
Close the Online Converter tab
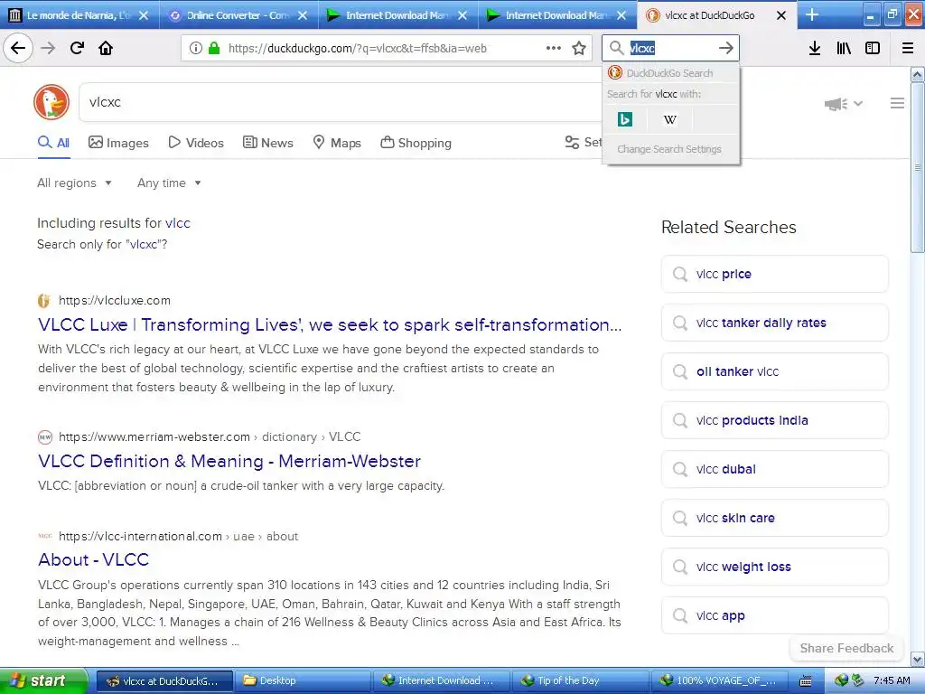303,15
